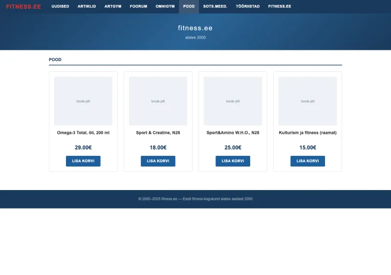Click the last Fitness.ee nav item
391x275 pixels.
click(x=280, y=6)
